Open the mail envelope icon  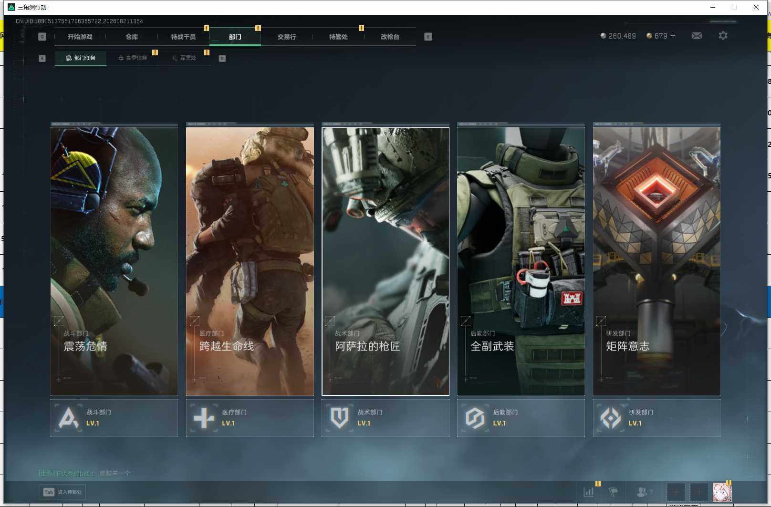pos(697,36)
